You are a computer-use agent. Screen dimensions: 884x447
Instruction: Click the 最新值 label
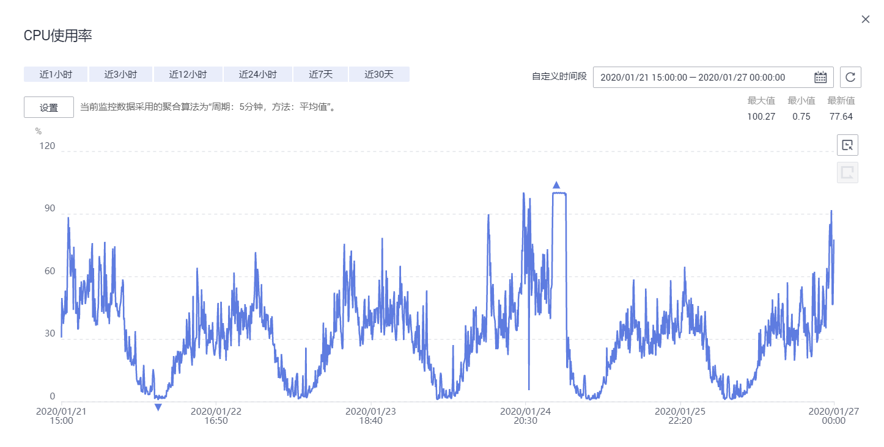(x=841, y=101)
